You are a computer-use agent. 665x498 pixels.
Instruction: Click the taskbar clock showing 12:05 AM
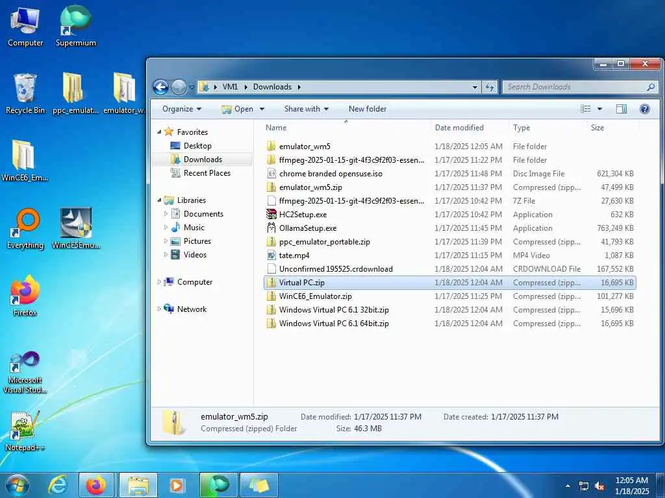(631, 486)
